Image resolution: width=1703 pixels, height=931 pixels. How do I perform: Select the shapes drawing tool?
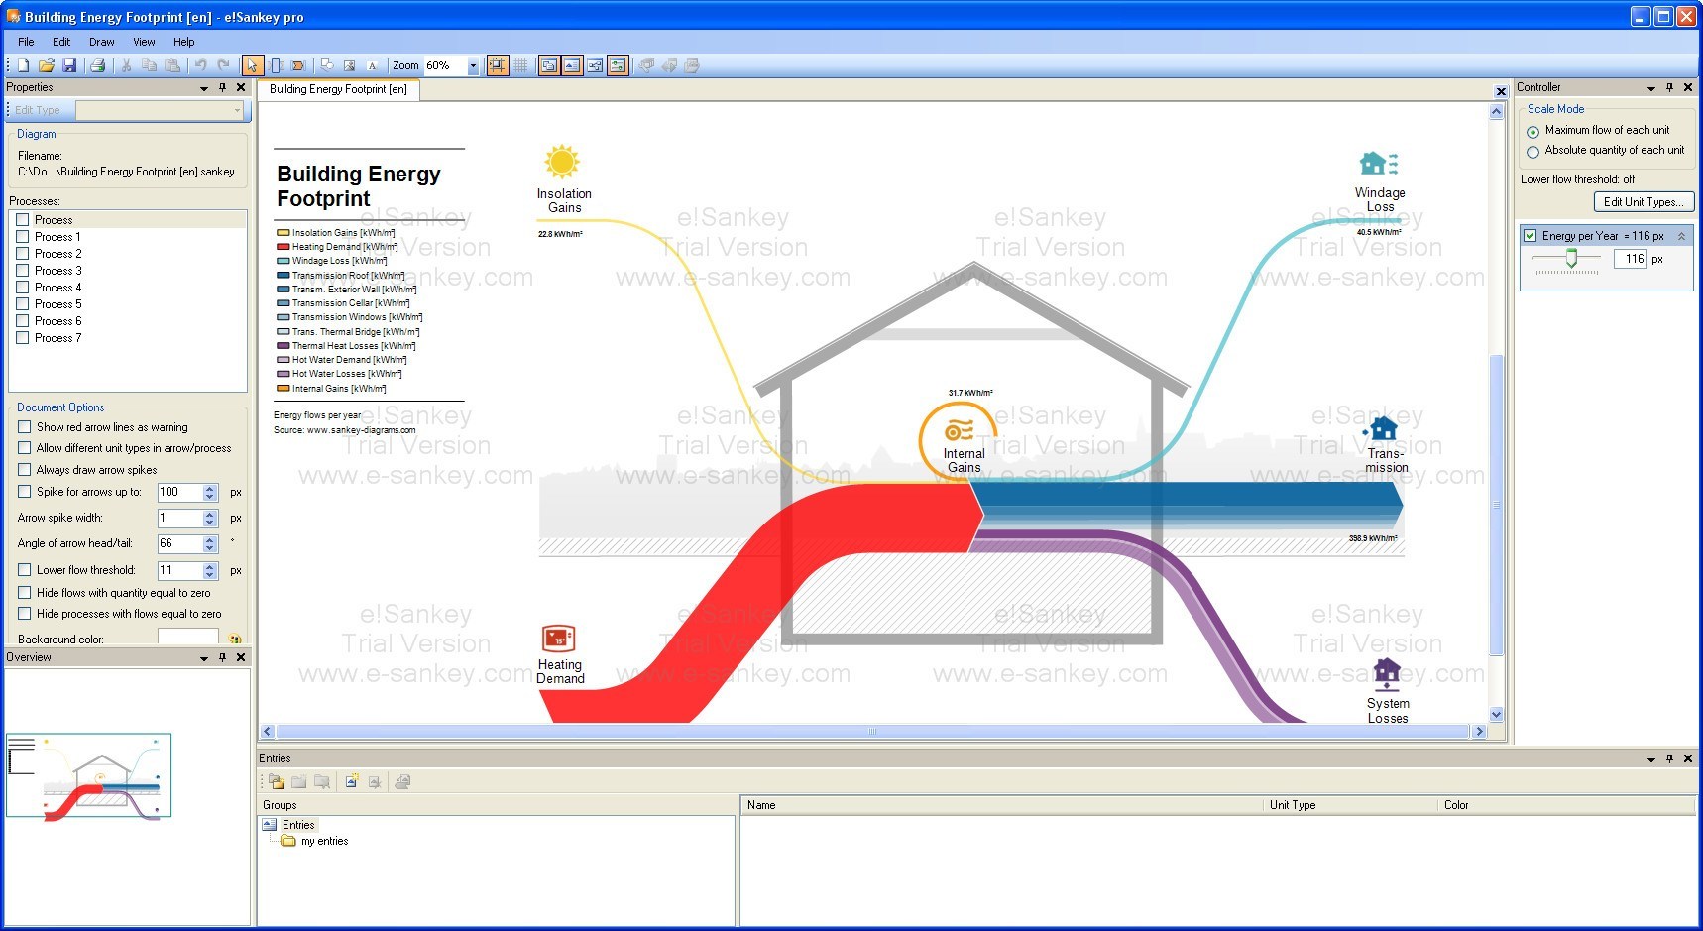coord(327,65)
